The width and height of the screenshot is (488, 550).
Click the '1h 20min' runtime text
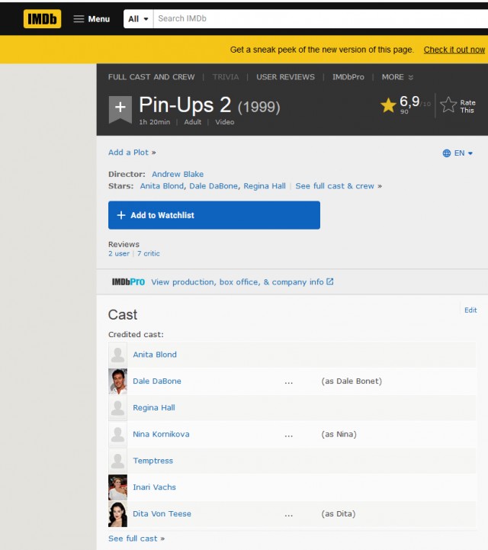pos(155,122)
